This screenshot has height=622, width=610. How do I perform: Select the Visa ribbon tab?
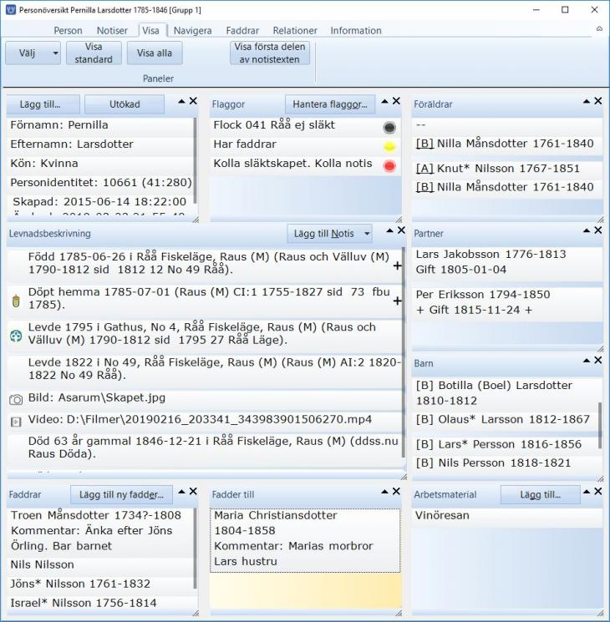coord(150,31)
